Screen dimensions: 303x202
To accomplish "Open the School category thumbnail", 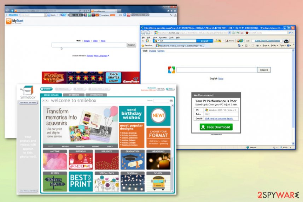I will [x=158, y=182].
